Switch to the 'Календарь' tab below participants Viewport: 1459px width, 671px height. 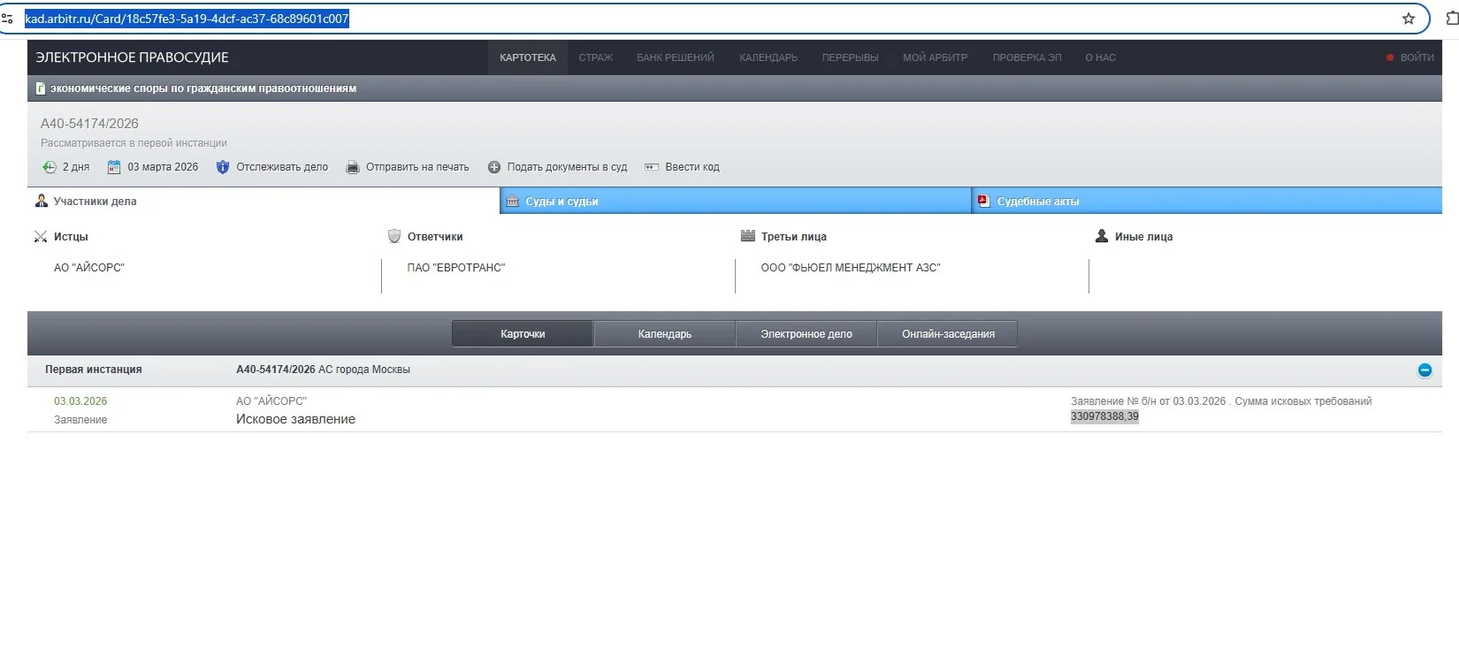tap(665, 334)
